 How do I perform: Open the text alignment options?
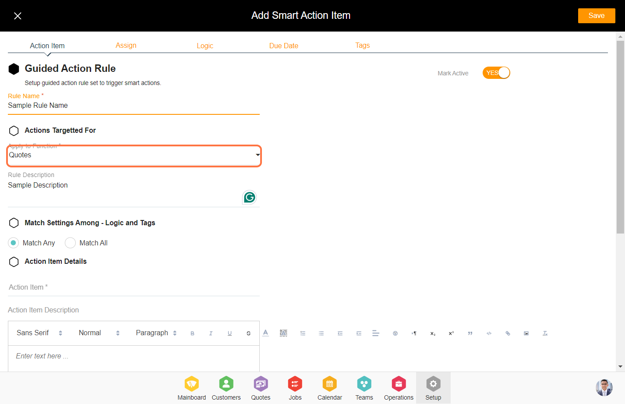[x=376, y=333]
